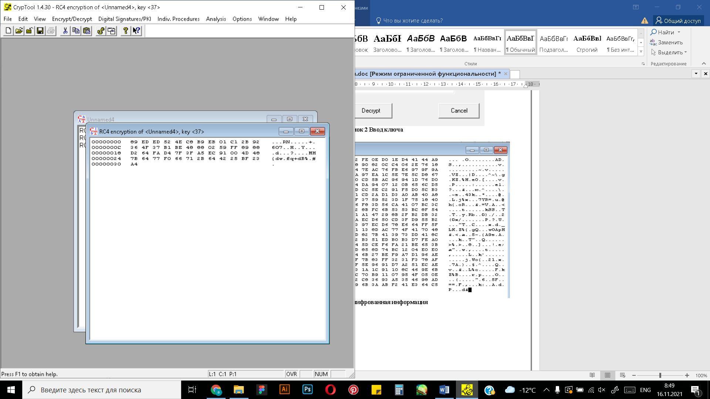Click the context help arrow-question icon
Image resolution: width=710 pixels, height=399 pixels.
click(x=136, y=31)
